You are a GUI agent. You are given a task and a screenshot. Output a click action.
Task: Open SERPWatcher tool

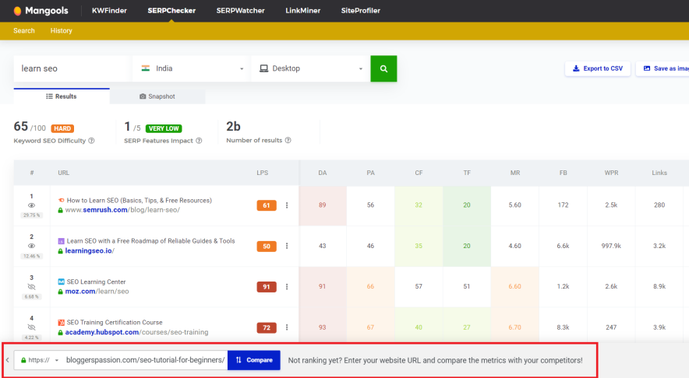tap(240, 11)
